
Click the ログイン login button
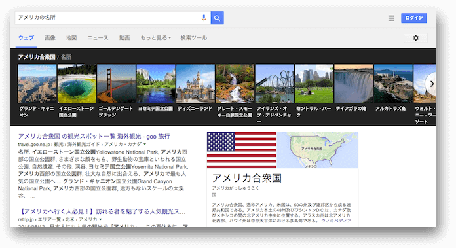(414, 18)
